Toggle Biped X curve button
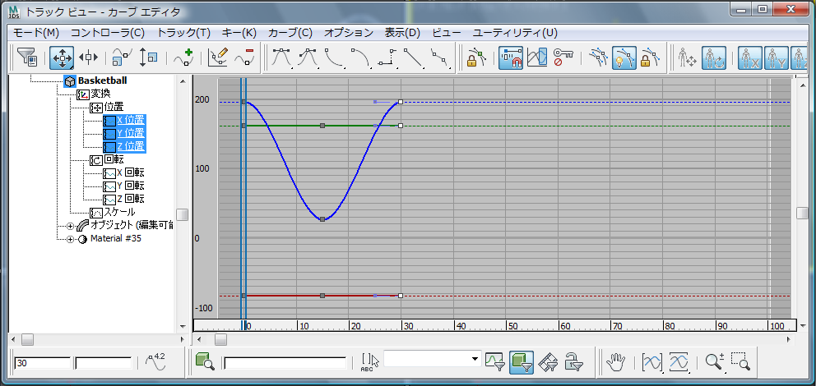Screen dimensions: 816x386 [x=750, y=57]
